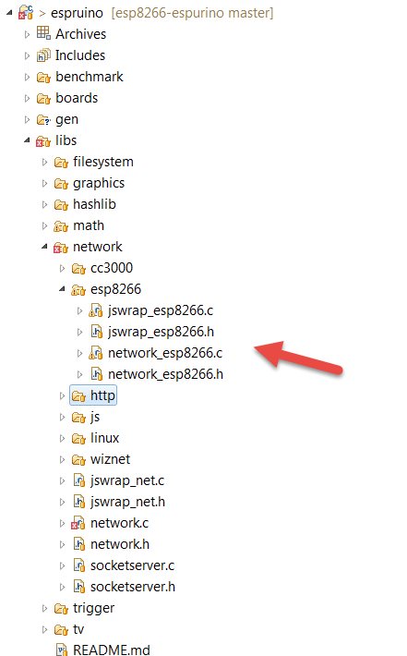Click the jswrap_esp8266.c file icon

point(96,310)
